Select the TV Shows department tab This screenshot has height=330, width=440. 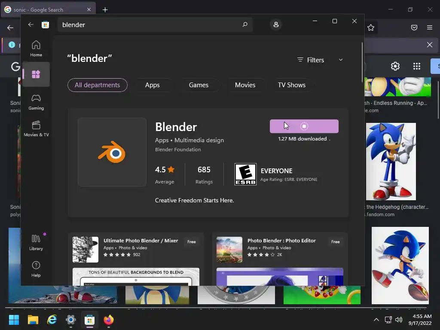(x=292, y=85)
